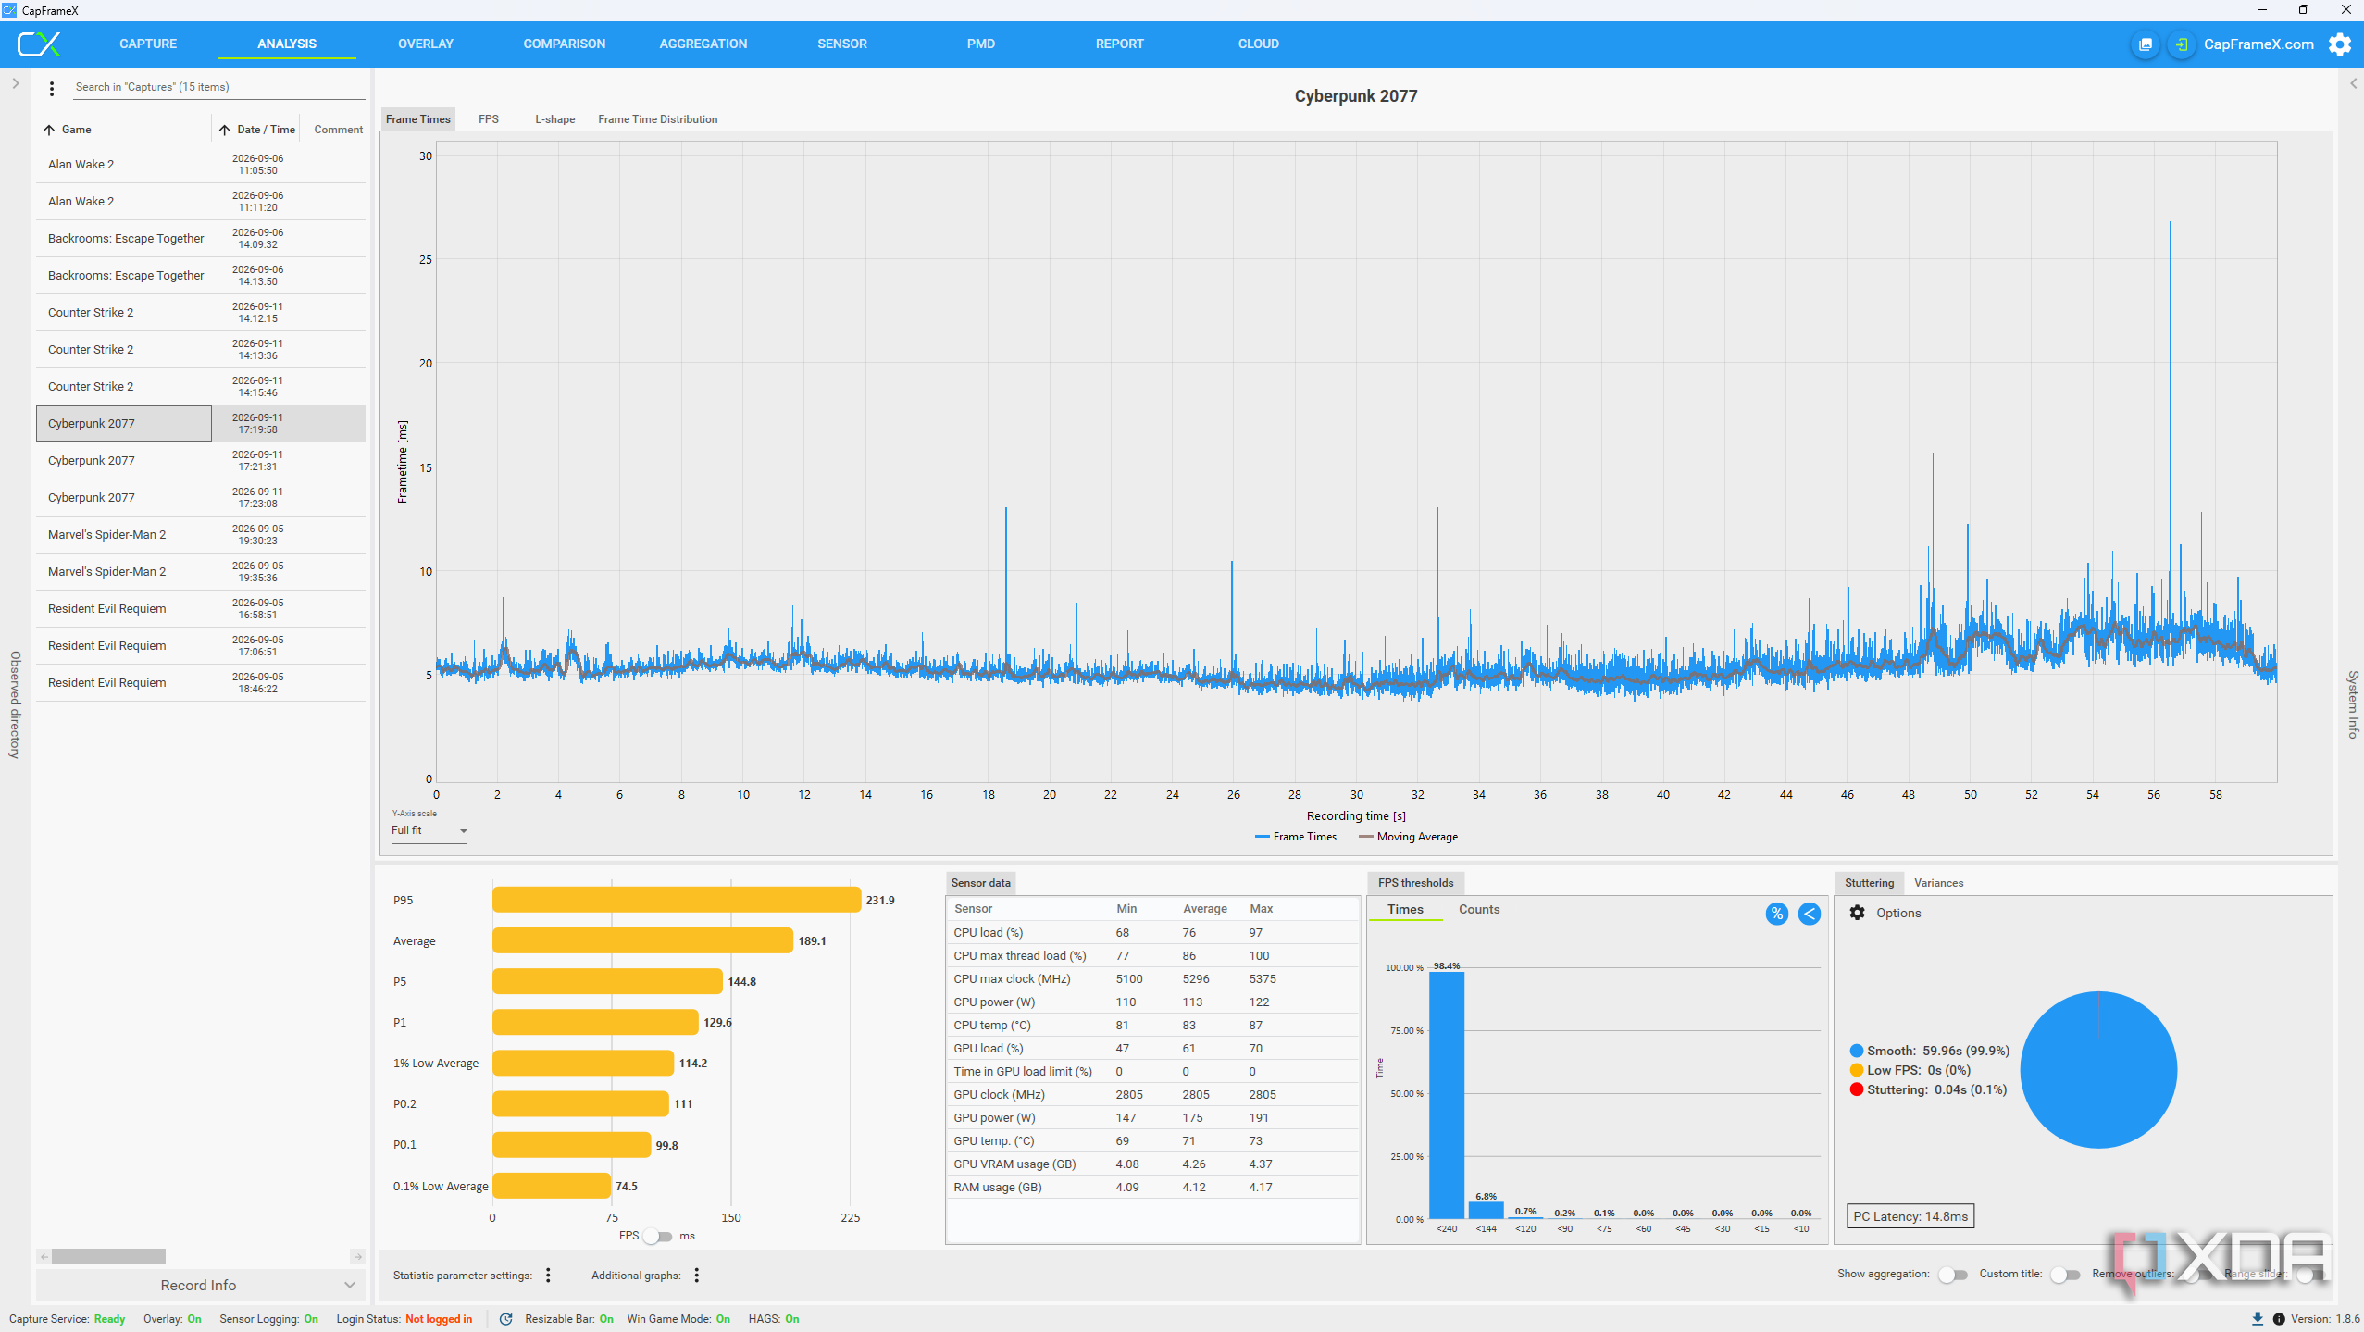Enable the Custom title switch
This screenshot has width=2364, height=1332.
tap(2065, 1275)
